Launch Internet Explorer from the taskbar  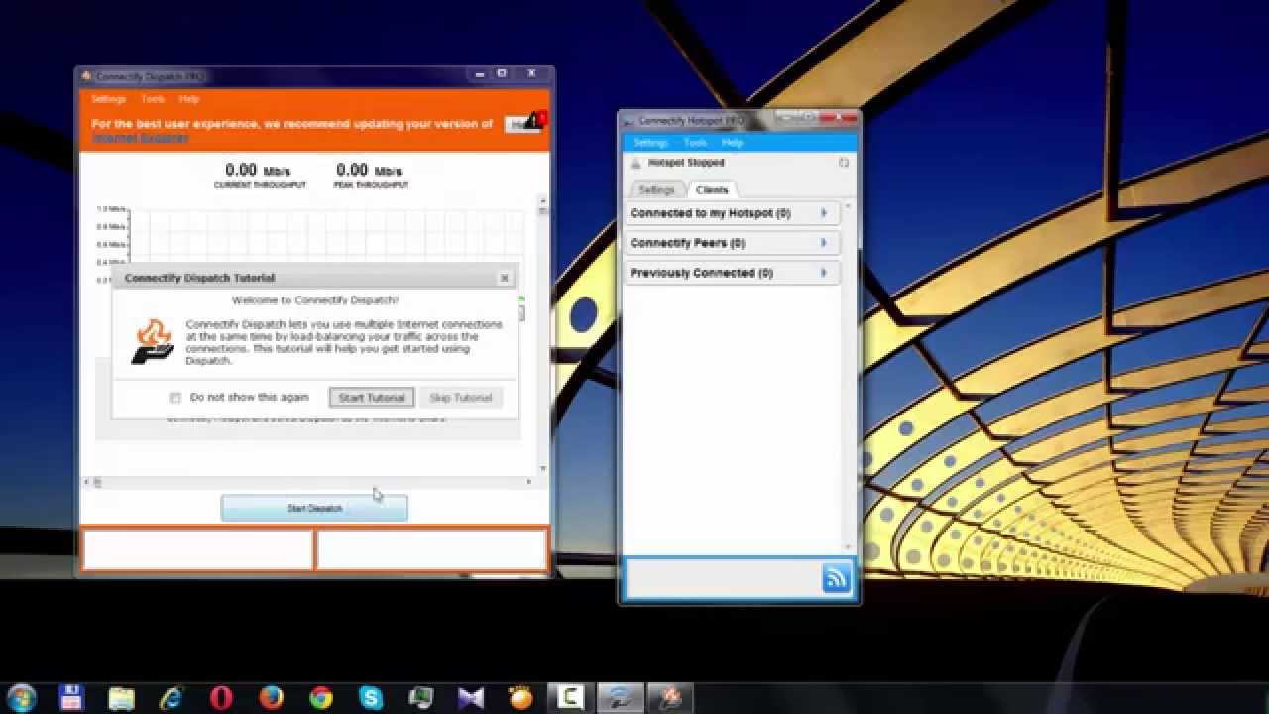(172, 698)
